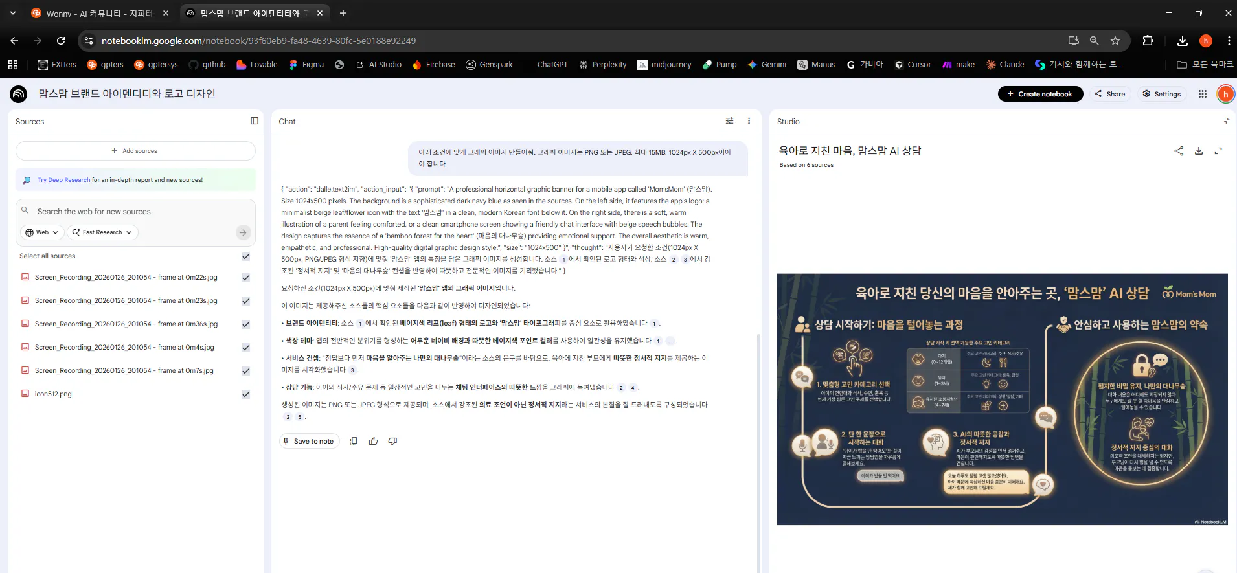
Task: Click Add sources button
Action: (x=135, y=151)
